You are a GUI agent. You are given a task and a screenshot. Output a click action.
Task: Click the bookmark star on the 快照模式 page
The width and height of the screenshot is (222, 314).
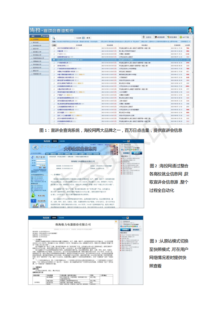click(x=116, y=222)
